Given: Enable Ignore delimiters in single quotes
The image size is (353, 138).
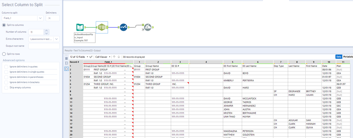Looking at the screenshot, I should click(x=6, y=72).
